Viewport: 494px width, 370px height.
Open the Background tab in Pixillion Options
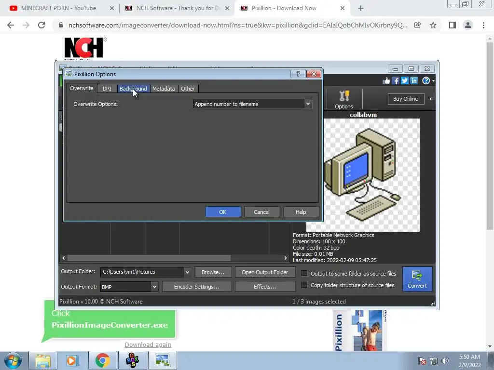click(133, 89)
